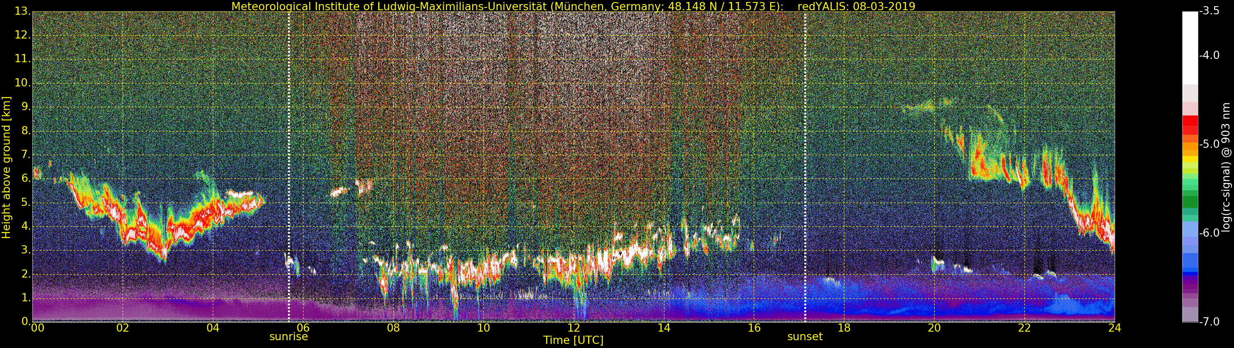
Task: Click the '16' time tick label
Action: coord(754,328)
